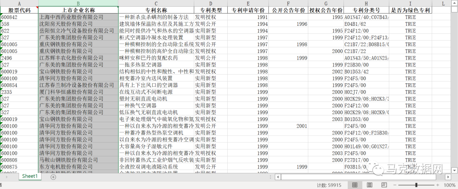Open the Sheet1 tab
This screenshot has height=189, width=458.
(x=30, y=176)
